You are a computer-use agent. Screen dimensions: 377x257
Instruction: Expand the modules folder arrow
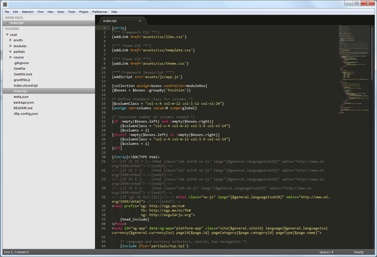click(10, 46)
